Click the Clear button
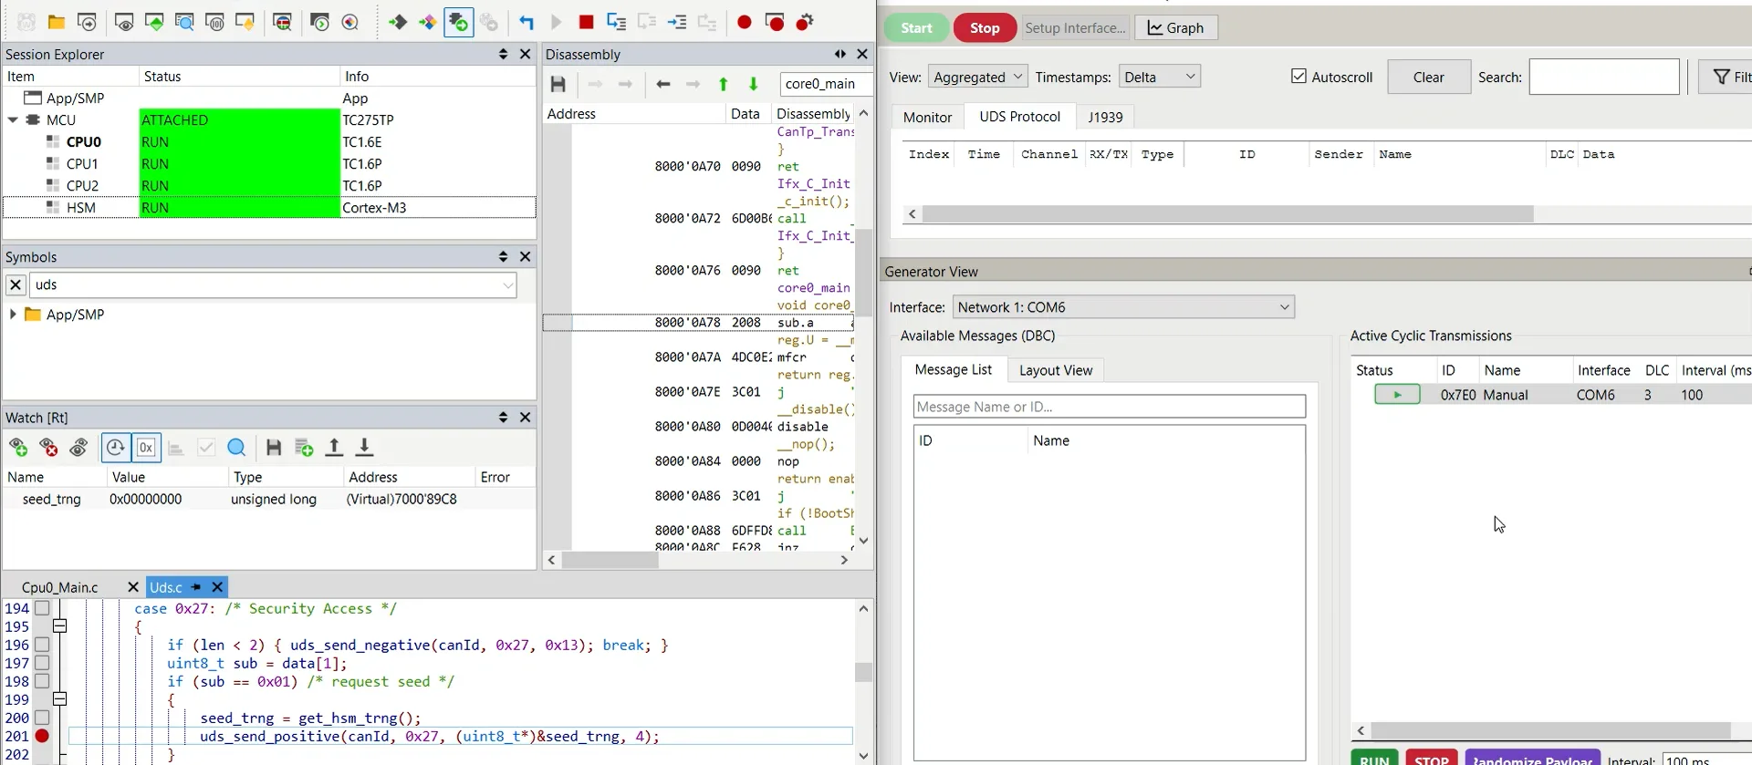The width and height of the screenshot is (1752, 765). (x=1429, y=77)
